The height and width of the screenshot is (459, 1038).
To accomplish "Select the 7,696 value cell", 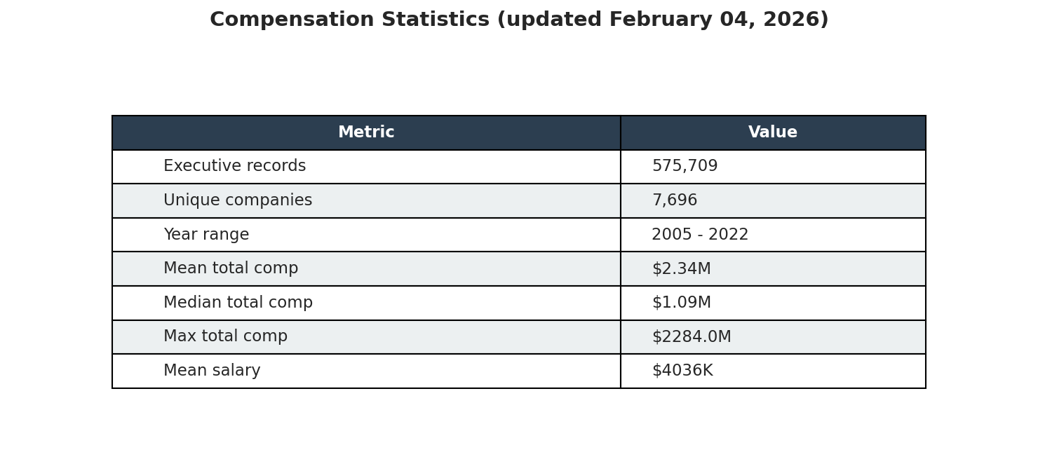I will tap(674, 201).
